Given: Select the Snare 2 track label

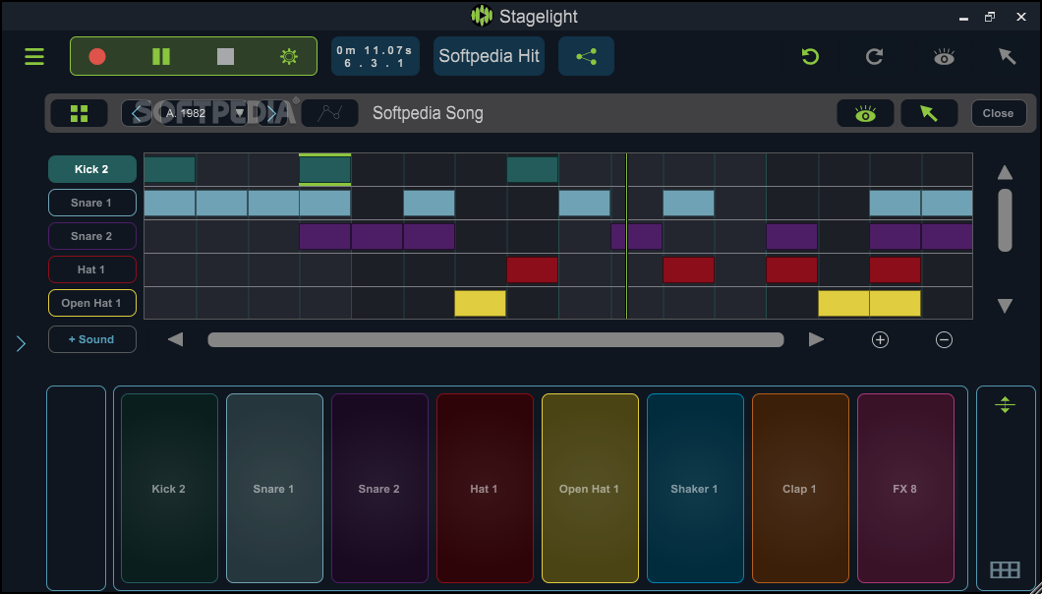Looking at the screenshot, I should [x=91, y=236].
